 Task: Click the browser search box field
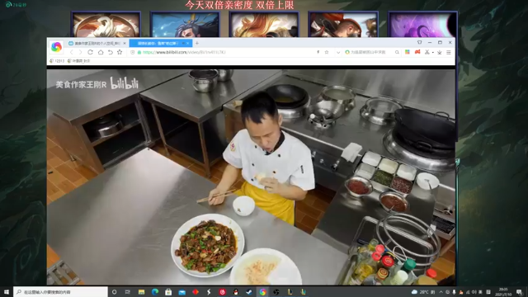coord(369,52)
